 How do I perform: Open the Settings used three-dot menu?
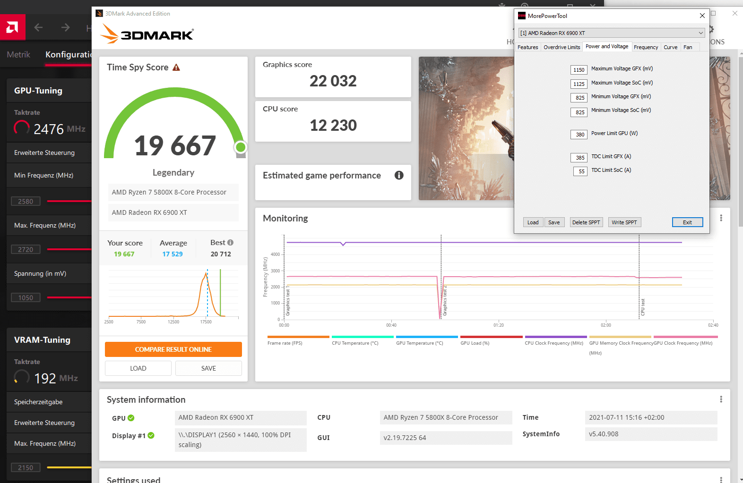(721, 479)
